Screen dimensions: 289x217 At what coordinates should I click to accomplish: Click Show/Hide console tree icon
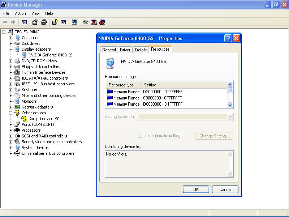[x=24, y=22]
